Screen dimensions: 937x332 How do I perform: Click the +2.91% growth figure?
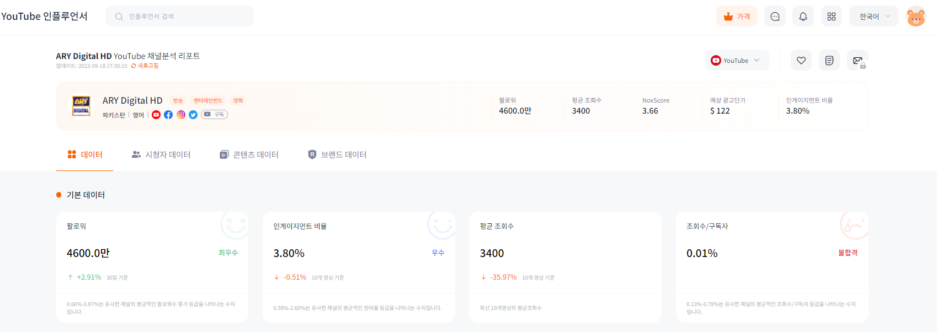click(89, 277)
